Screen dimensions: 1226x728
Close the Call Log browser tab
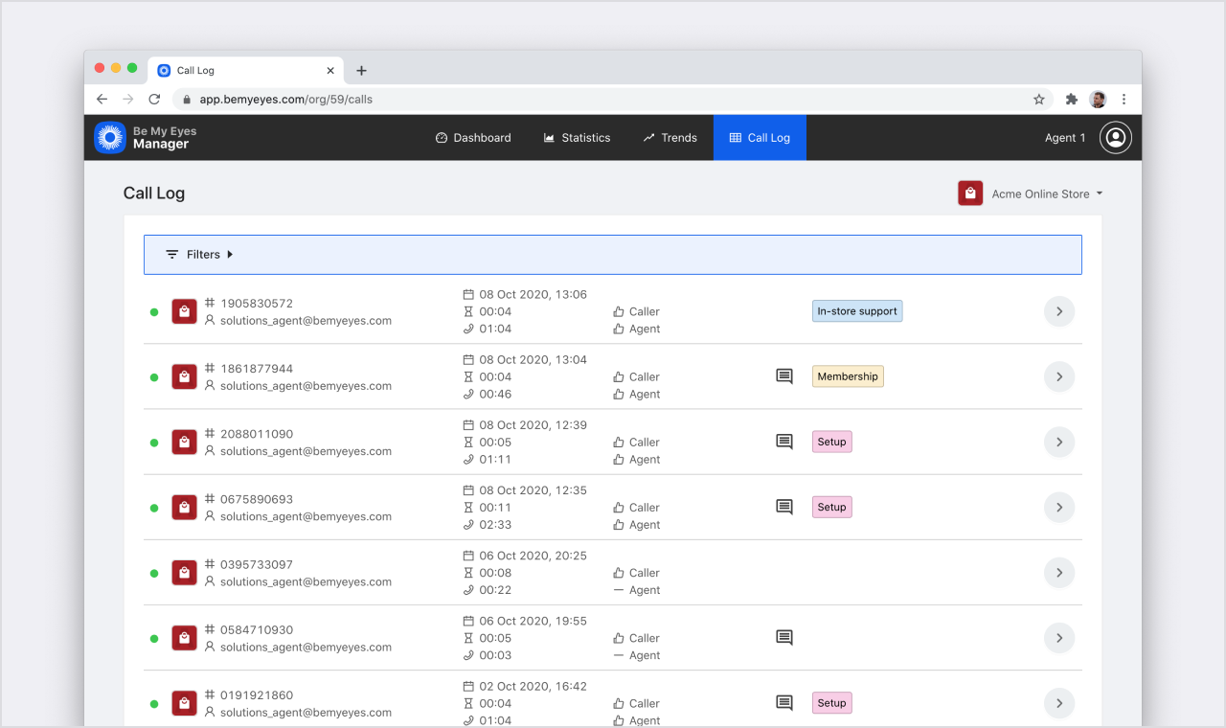(x=330, y=71)
